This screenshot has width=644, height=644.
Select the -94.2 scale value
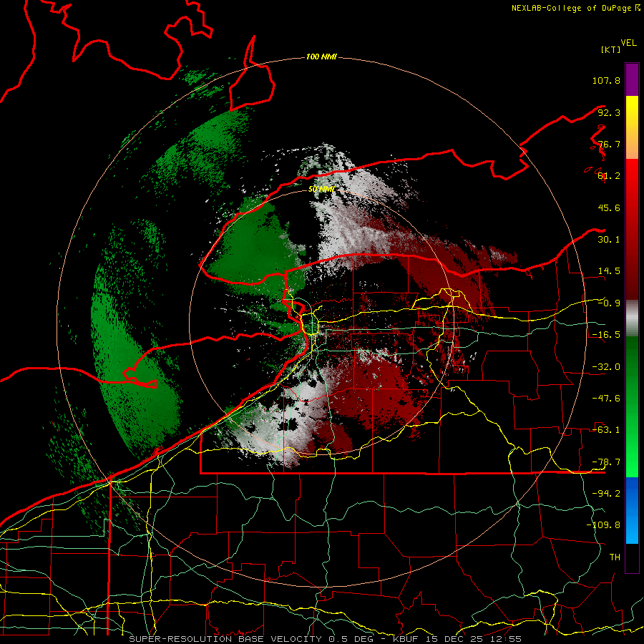pos(606,493)
